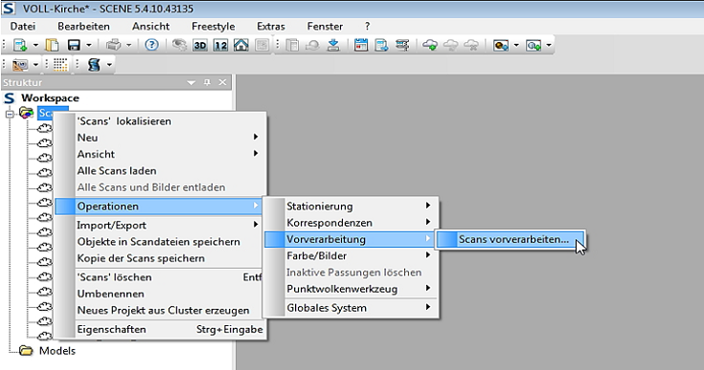
Task: Open the Ansicht submenu in the context menu
Action: [159, 154]
